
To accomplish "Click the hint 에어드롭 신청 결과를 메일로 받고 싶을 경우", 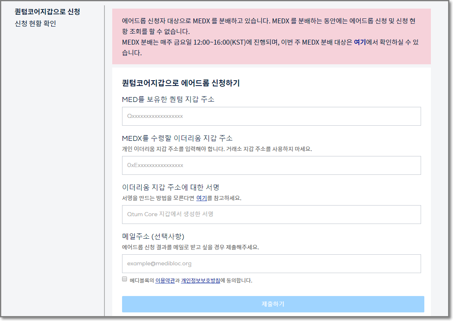I will (190, 247).
